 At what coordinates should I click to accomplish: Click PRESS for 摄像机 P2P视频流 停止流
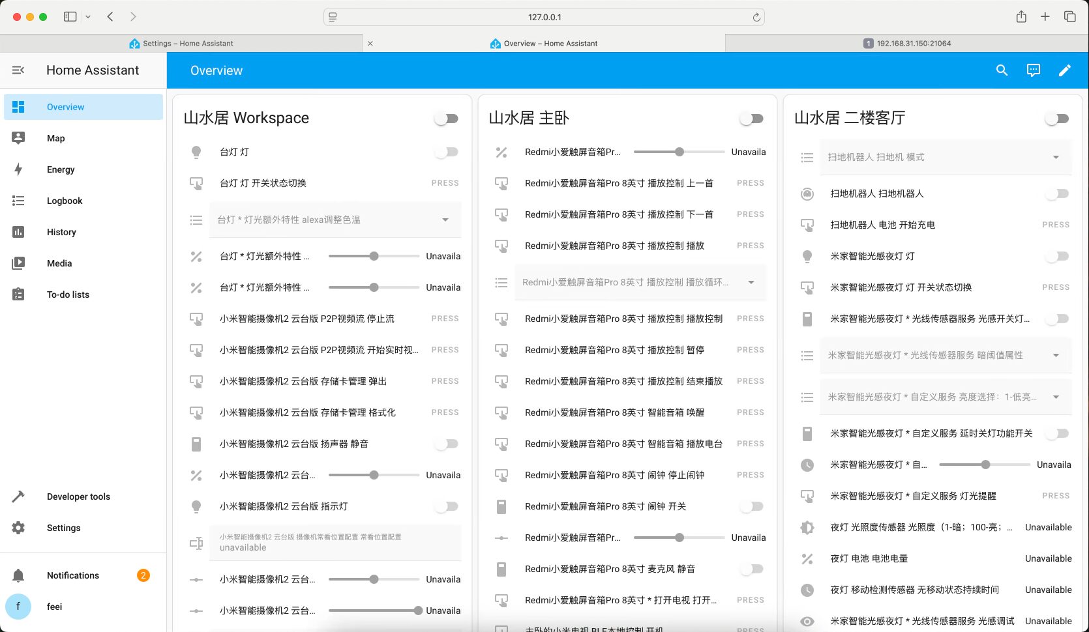(x=445, y=319)
